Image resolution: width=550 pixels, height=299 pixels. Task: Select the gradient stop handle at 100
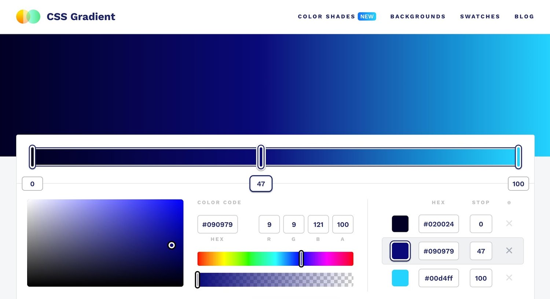(518, 157)
